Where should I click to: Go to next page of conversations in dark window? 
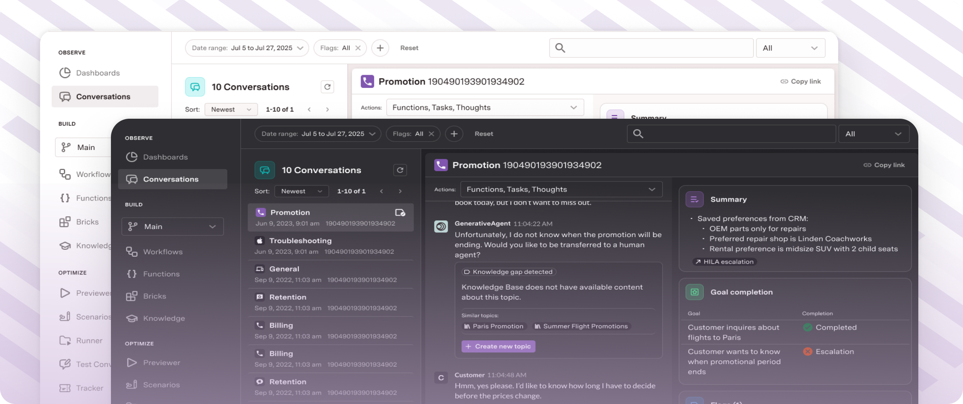[x=400, y=191]
